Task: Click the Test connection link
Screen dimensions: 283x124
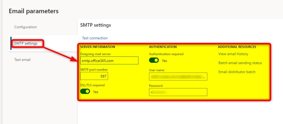Action: (95, 38)
